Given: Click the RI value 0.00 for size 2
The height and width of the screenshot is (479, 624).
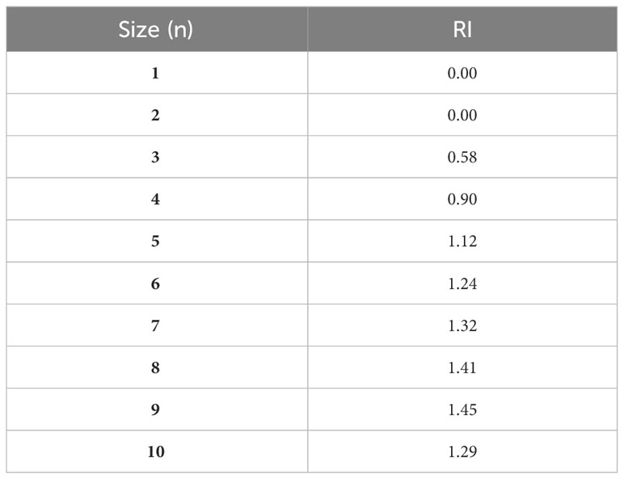Looking at the screenshot, I should point(464,116).
